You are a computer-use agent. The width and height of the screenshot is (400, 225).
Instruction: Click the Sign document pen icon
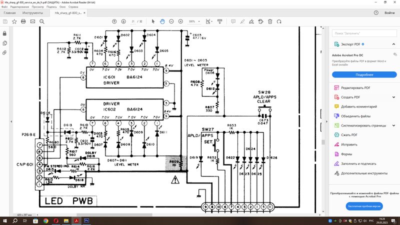(251, 21)
